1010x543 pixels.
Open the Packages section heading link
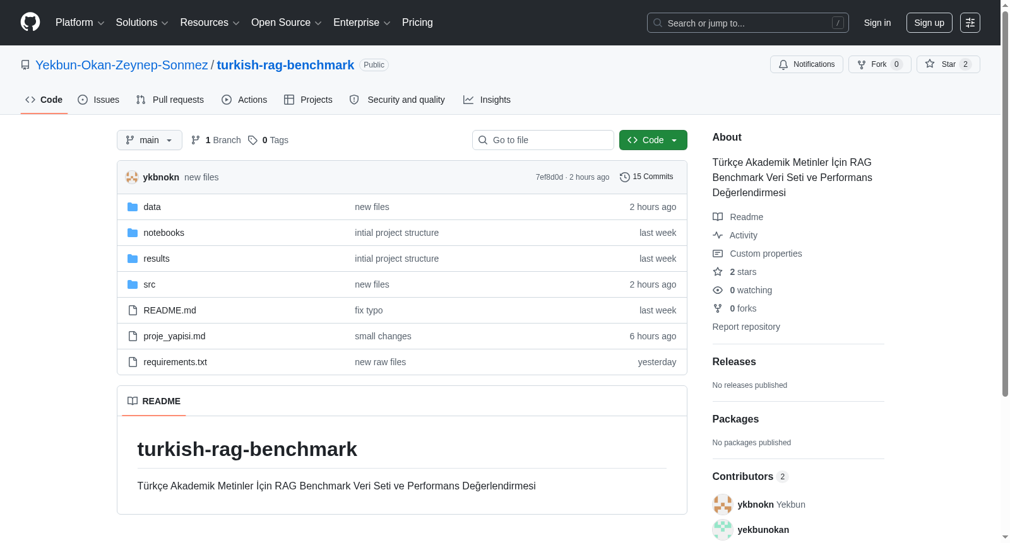click(735, 419)
